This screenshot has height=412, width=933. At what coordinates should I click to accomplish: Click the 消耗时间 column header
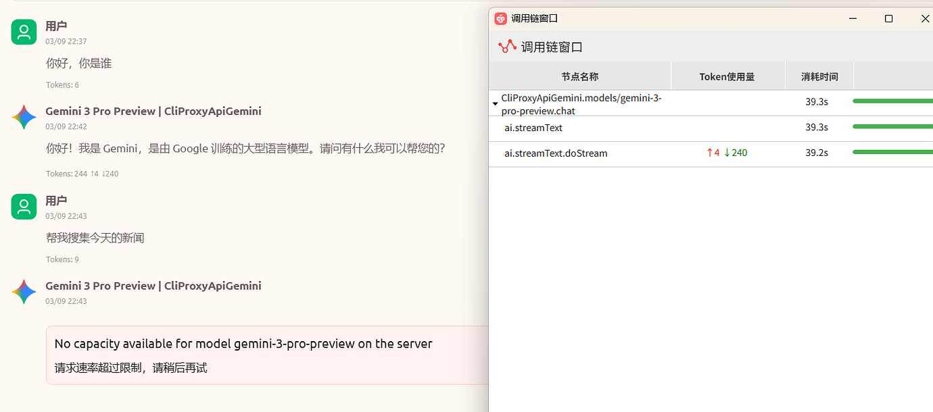click(x=819, y=76)
